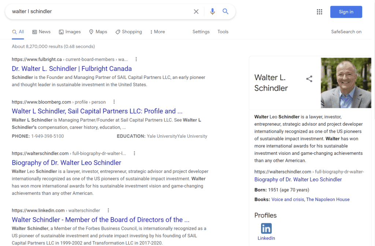Open options dots for Bloomberg result
This screenshot has height=246, width=375.
click(114, 102)
